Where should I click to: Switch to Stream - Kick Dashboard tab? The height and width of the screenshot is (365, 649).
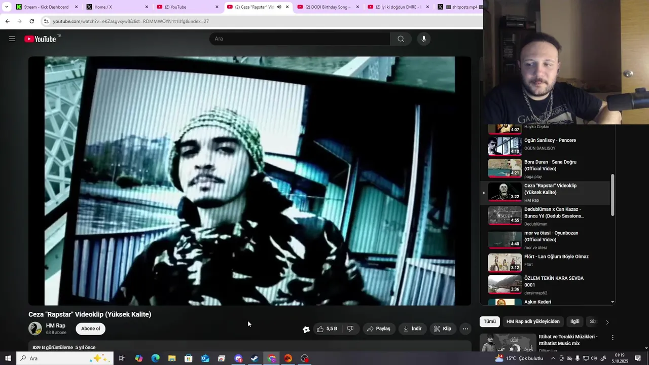tap(46, 7)
